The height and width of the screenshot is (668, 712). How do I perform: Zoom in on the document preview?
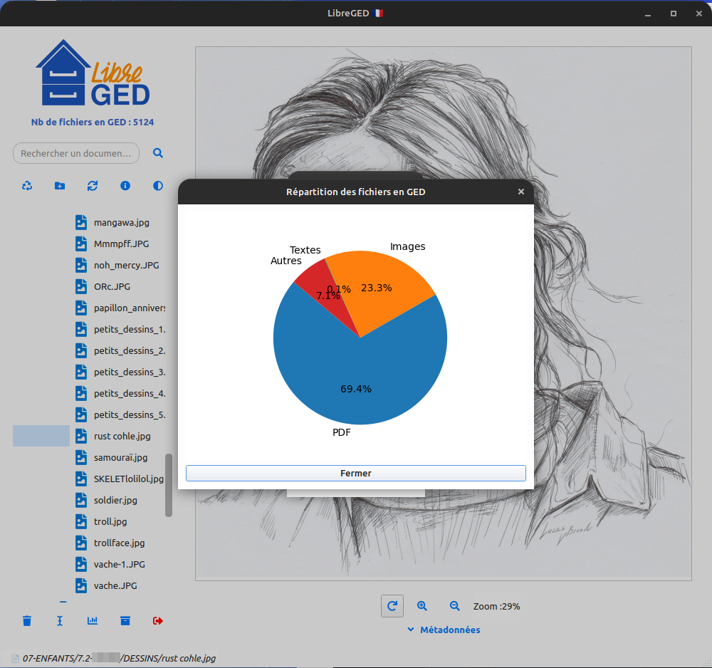422,606
